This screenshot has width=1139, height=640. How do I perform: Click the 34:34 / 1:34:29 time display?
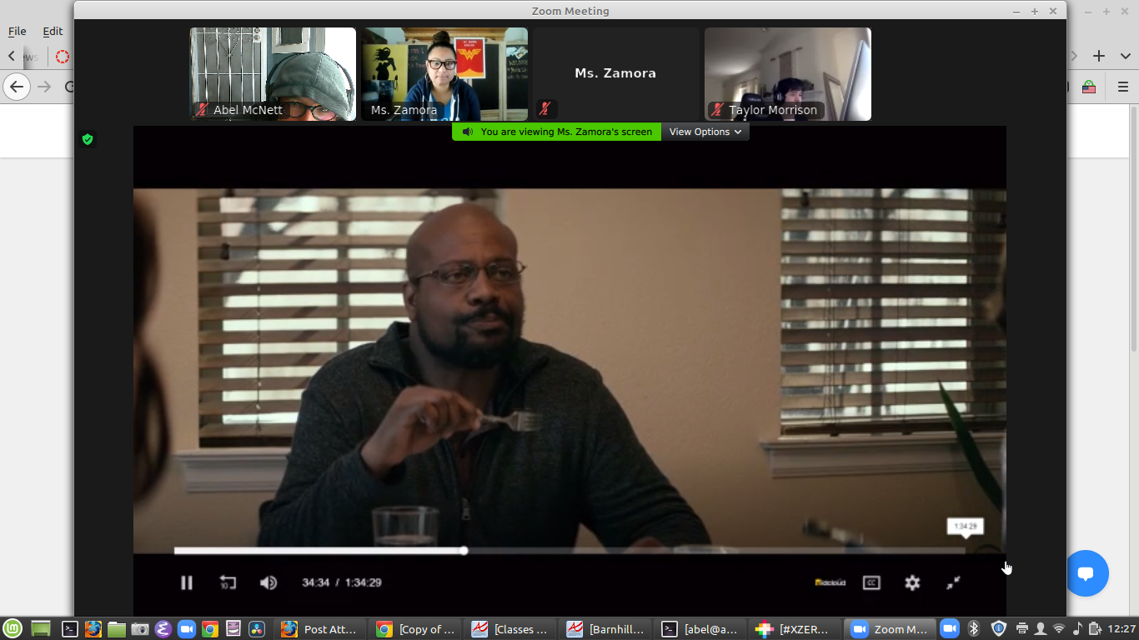[342, 582]
